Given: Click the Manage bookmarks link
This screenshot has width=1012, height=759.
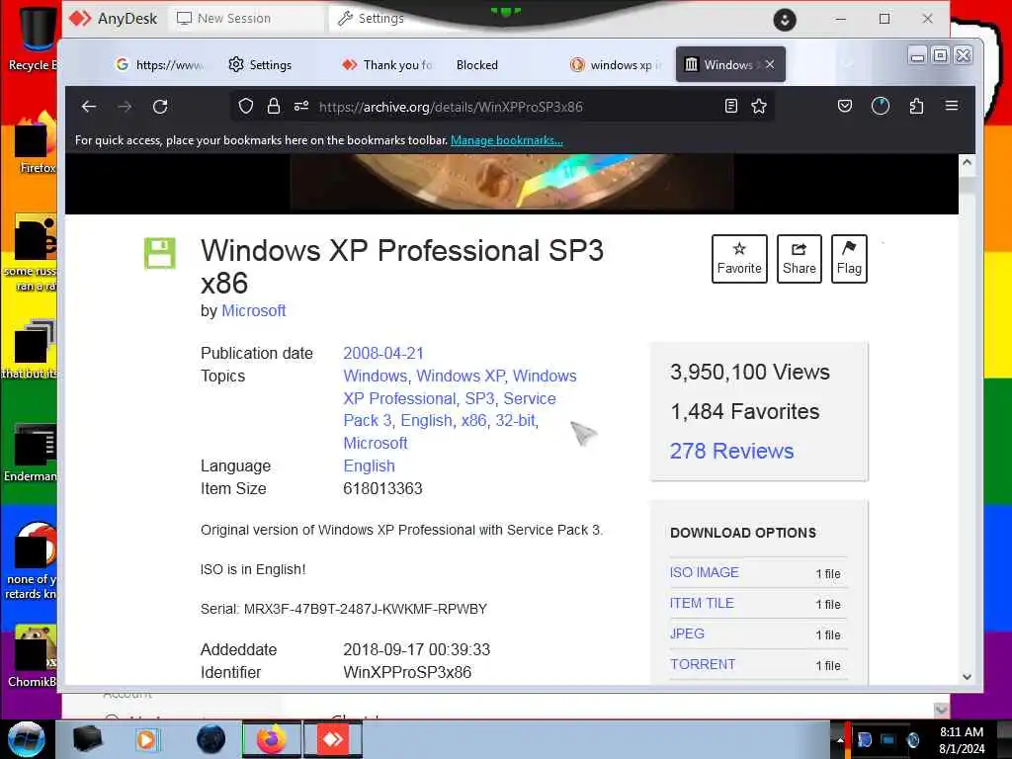Looking at the screenshot, I should click(507, 140).
